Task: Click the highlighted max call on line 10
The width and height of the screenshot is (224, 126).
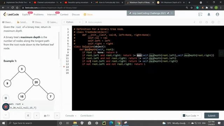Action: tap(139, 55)
